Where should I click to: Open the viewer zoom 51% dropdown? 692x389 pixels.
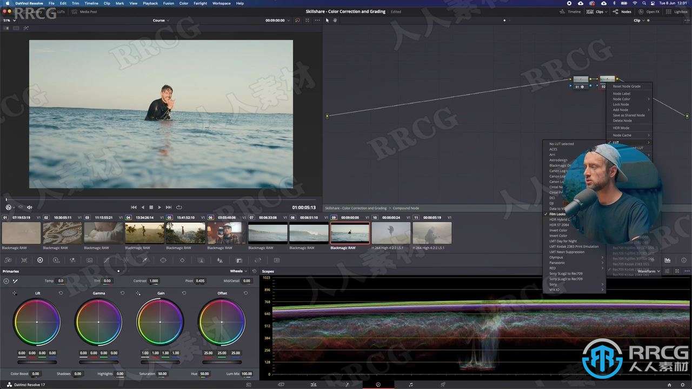point(9,20)
